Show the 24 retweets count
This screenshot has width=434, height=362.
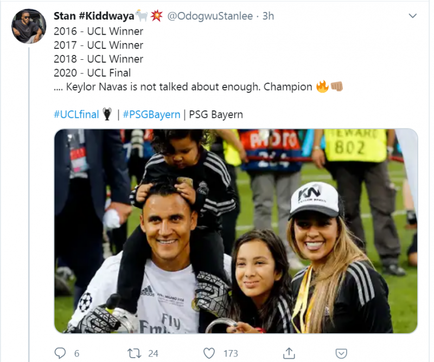coord(153,353)
